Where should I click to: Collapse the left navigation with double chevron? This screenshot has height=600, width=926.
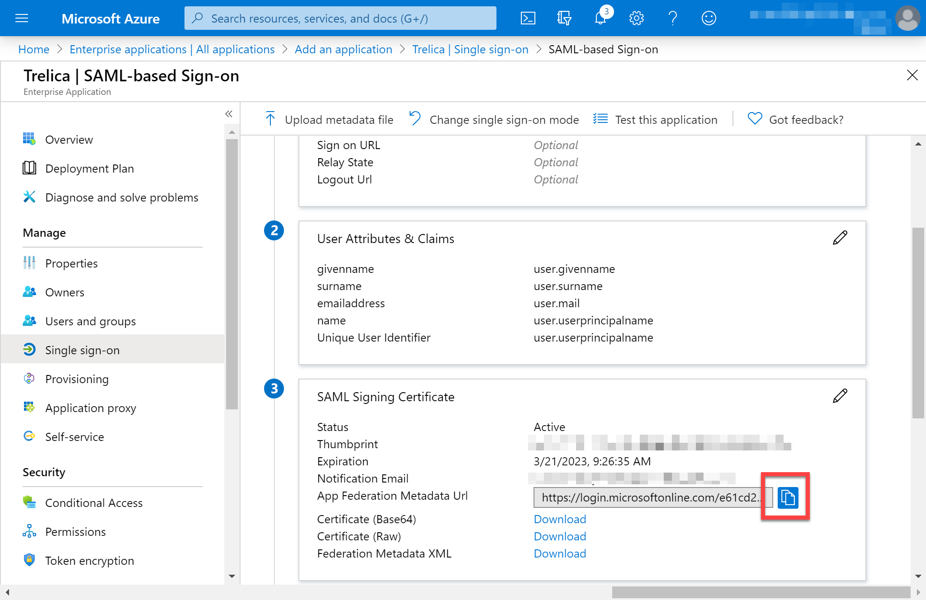point(229,114)
